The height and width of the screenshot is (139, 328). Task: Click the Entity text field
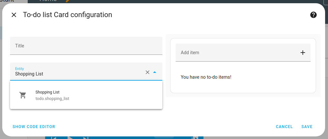(77, 74)
